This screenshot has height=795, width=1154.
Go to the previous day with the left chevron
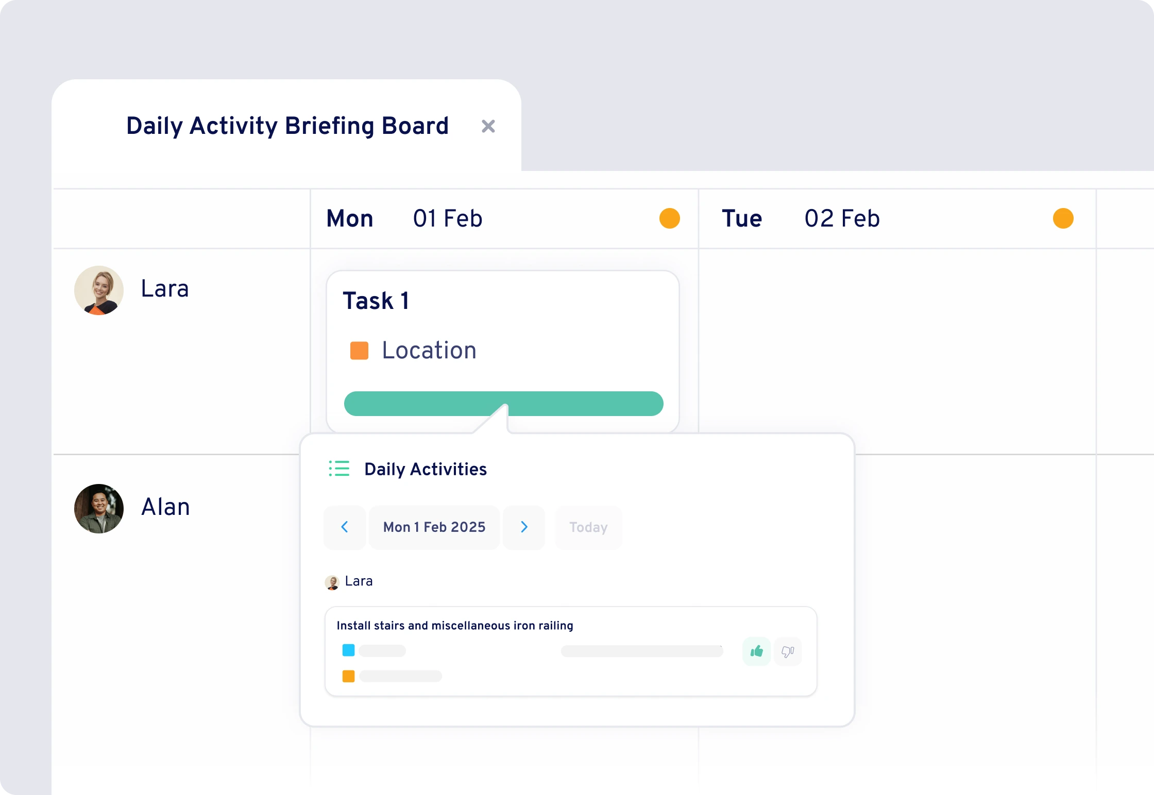(345, 527)
